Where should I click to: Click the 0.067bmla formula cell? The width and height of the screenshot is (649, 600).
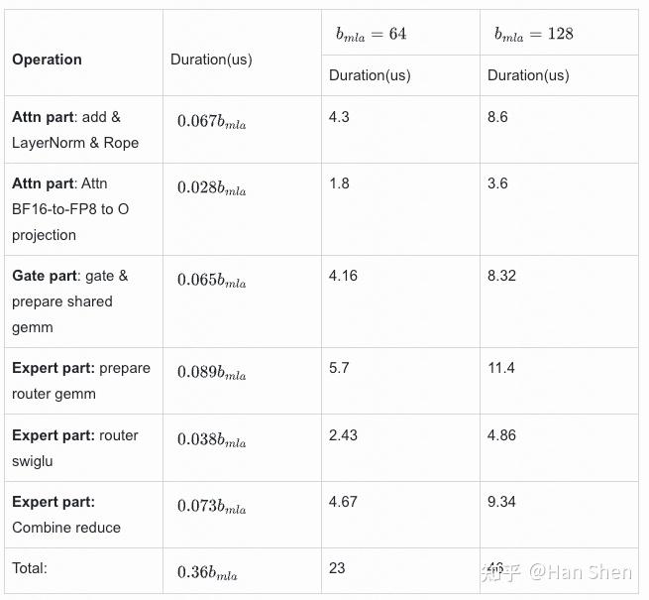pos(242,130)
